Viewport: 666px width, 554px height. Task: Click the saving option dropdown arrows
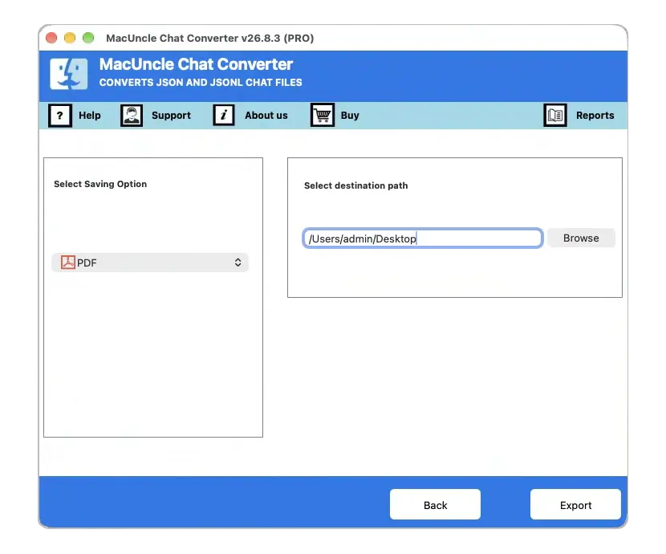point(238,263)
